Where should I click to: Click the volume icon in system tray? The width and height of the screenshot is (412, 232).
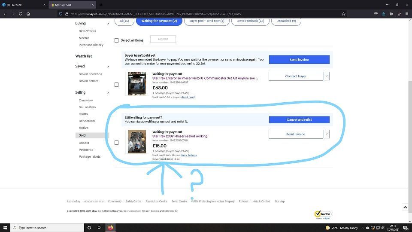(x=383, y=228)
